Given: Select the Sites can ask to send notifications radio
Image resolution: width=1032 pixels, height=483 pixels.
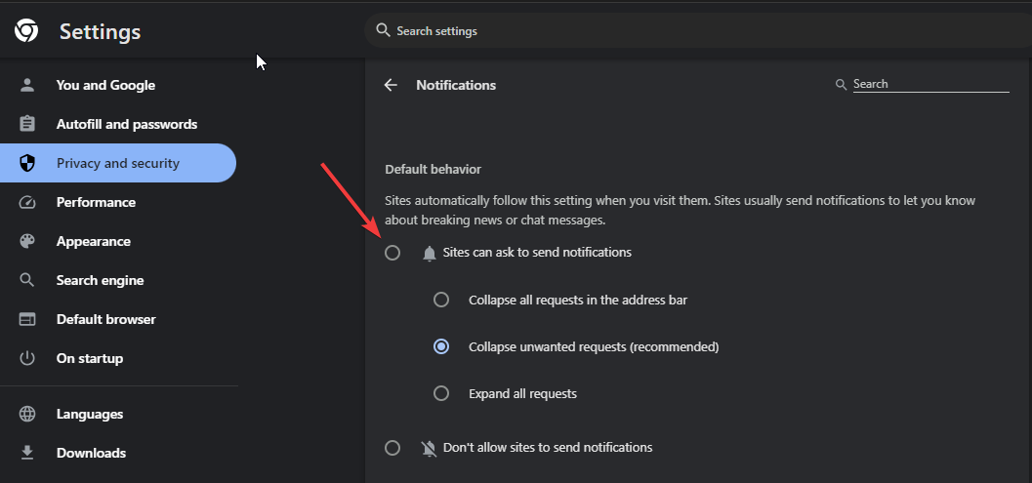Looking at the screenshot, I should (x=392, y=253).
